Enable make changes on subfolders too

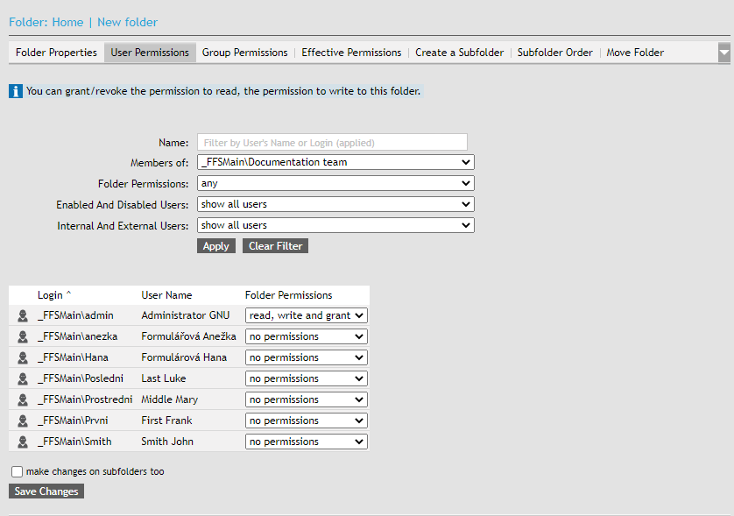18,471
